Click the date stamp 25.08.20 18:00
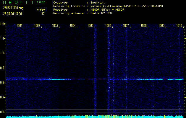Viewport: 186px width, 118px height. click(x=12, y=14)
